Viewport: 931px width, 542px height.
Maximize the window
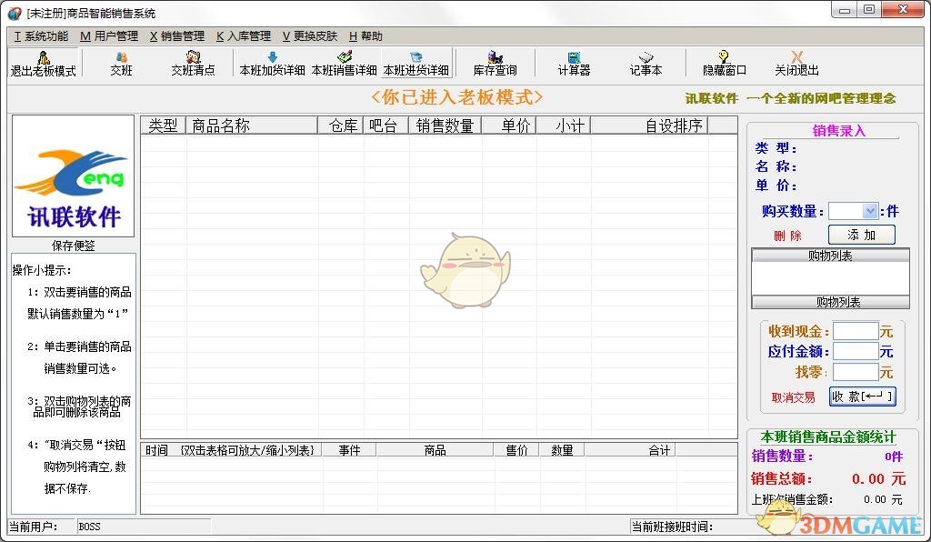868,9
